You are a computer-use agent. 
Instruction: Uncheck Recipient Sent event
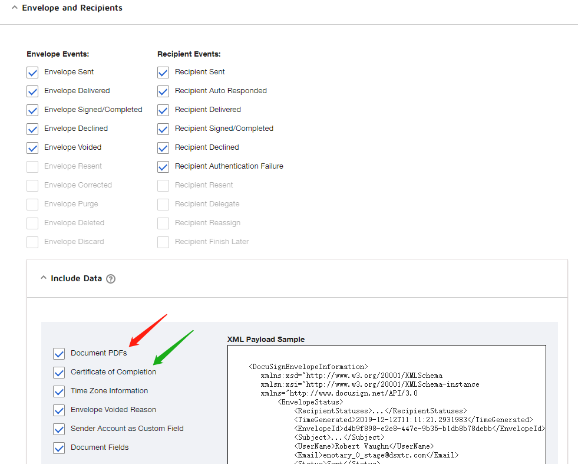click(163, 73)
